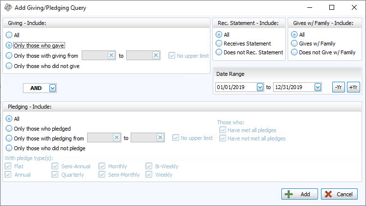Viewport: 366px width, 206px height.
Task: Expand the start date 01/01/2019 dropdown
Action: [x=260, y=87]
